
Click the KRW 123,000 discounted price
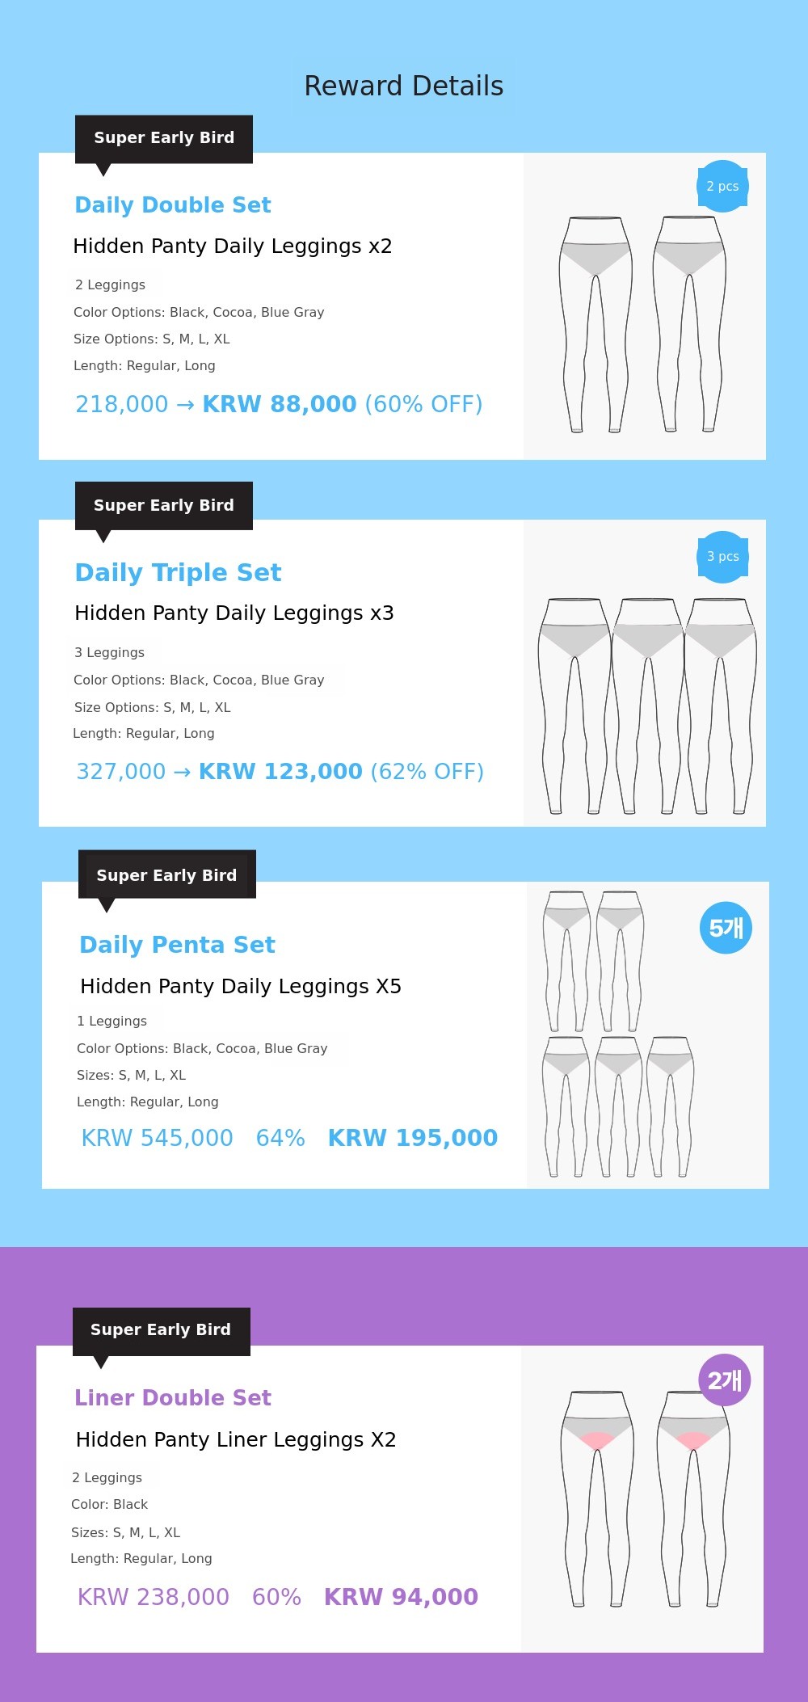click(280, 772)
